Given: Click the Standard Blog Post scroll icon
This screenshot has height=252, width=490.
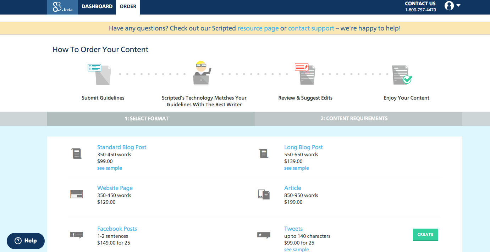Looking at the screenshot, I should [77, 153].
